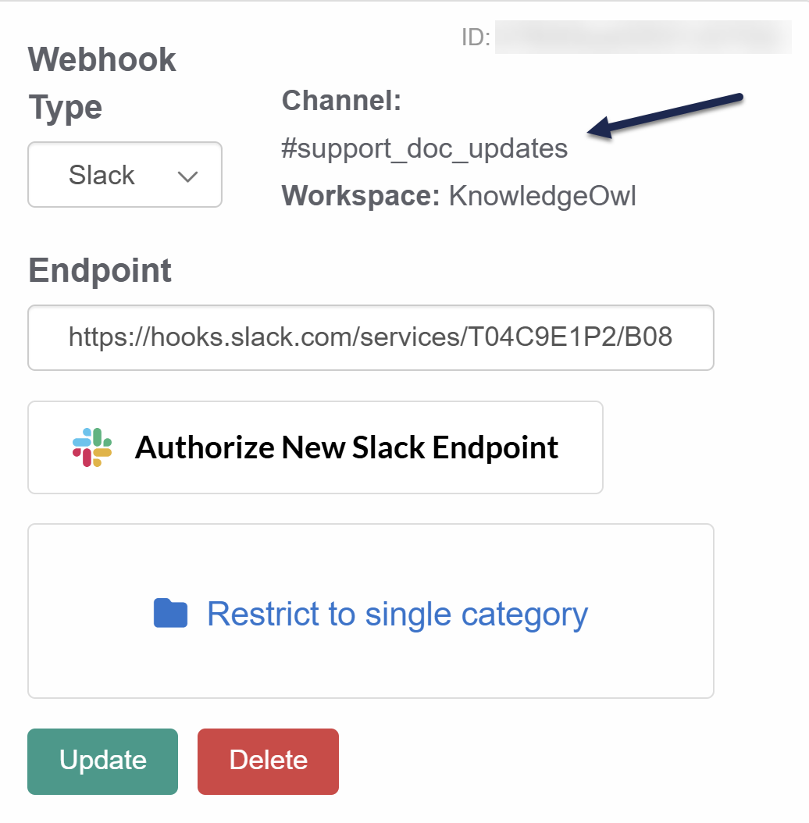Click the Slack text in type selector
Viewport: 809px width, 823px height.
pyautogui.click(x=102, y=175)
